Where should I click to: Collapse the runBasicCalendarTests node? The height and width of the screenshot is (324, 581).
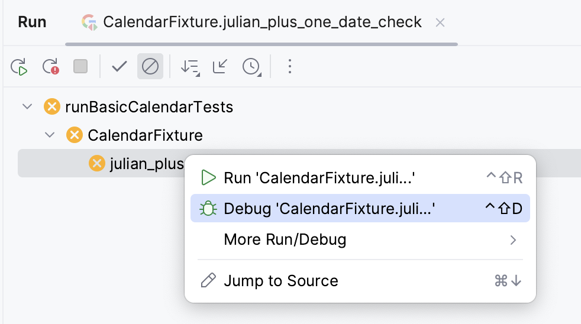(27, 107)
